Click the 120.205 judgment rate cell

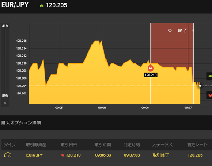point(195,155)
